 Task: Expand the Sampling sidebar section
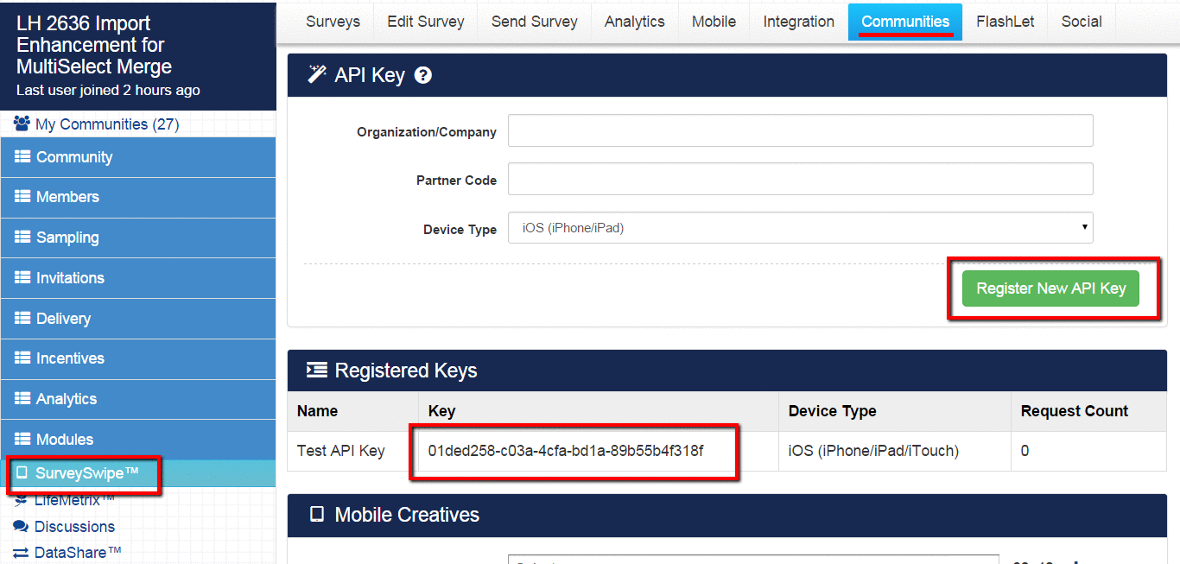coord(67,238)
